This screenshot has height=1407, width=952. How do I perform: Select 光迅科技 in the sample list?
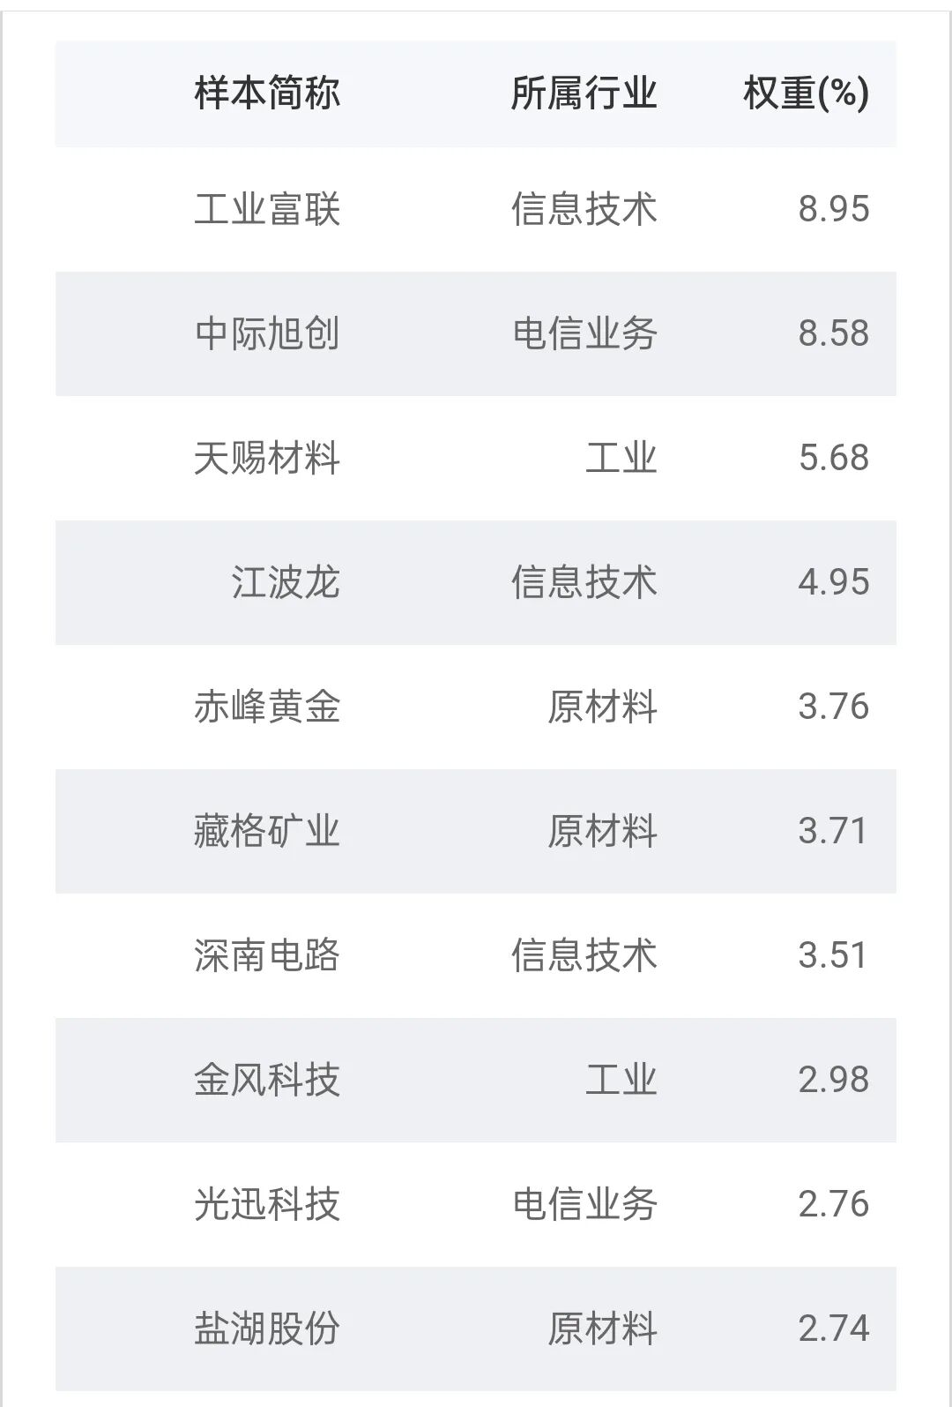pos(267,1204)
